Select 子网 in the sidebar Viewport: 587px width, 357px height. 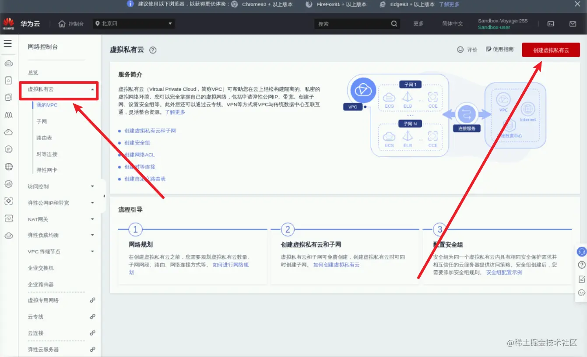pos(42,121)
